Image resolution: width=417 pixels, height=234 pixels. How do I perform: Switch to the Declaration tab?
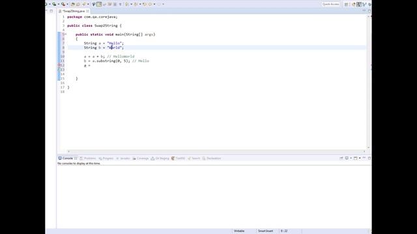[x=212, y=159]
